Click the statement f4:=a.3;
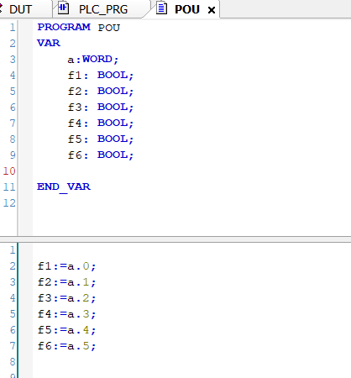This screenshot has width=351, height=378. (66, 314)
